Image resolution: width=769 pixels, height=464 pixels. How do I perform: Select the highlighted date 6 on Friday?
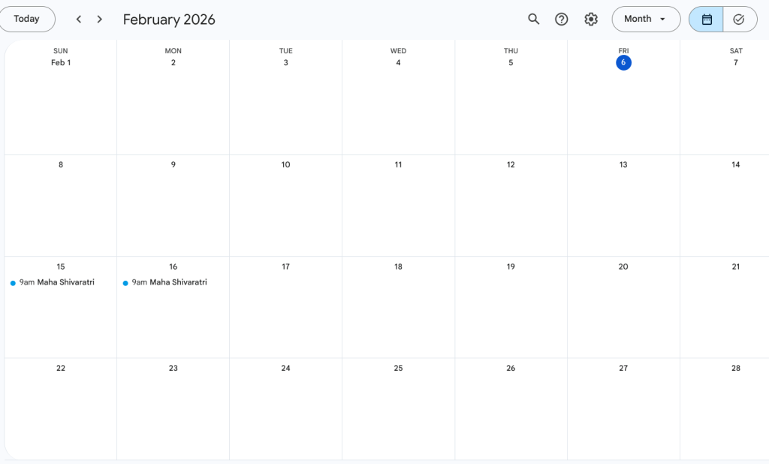(x=623, y=63)
